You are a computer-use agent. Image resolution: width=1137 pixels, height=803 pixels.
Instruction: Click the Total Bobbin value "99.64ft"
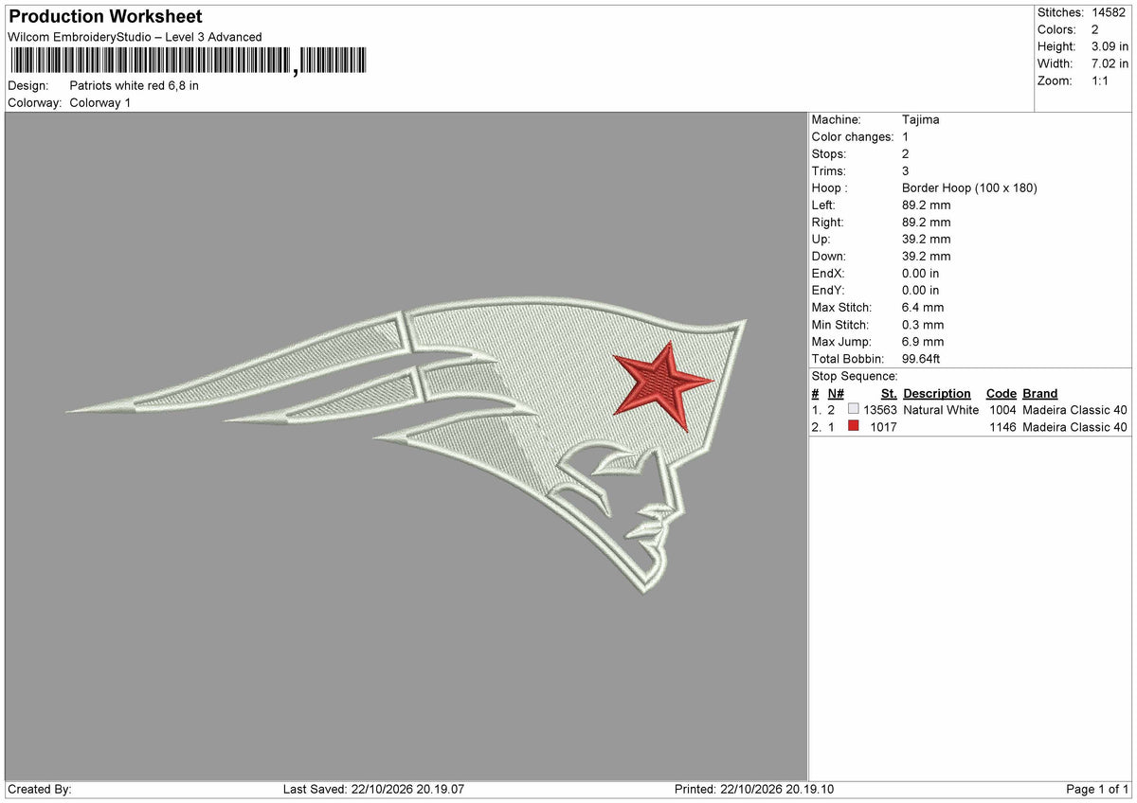[x=921, y=359]
